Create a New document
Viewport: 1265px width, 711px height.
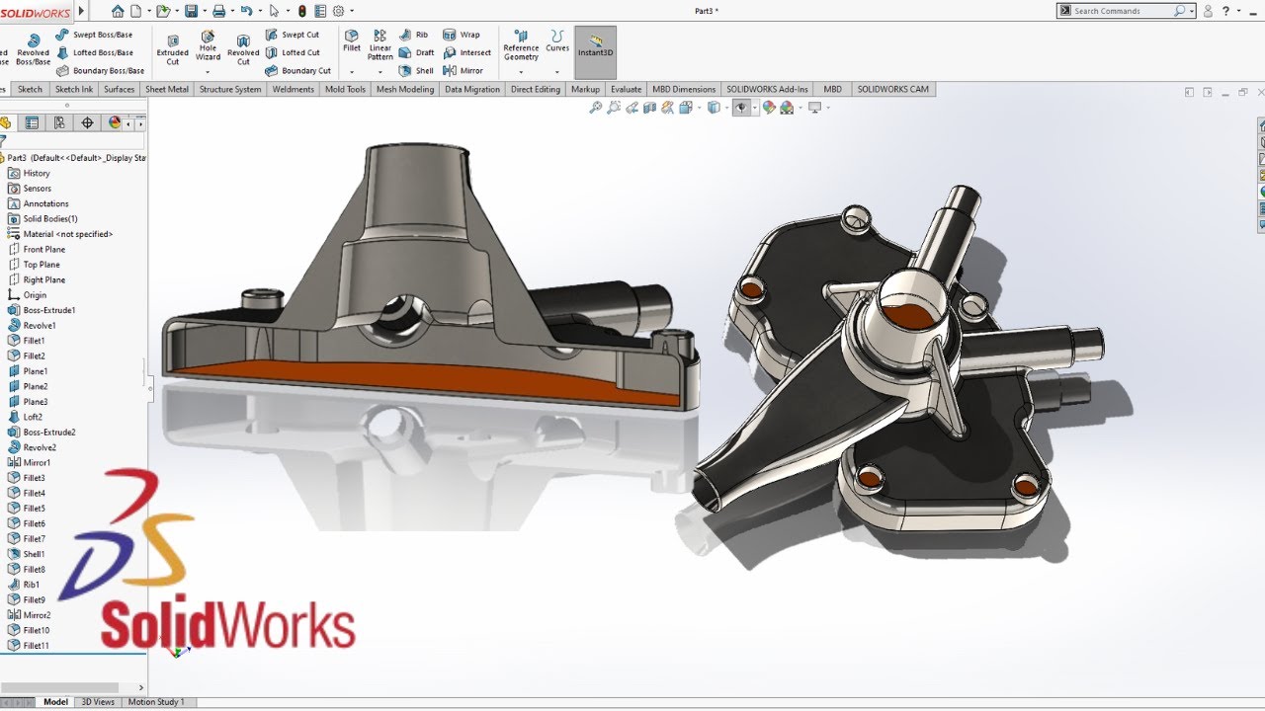coord(135,11)
